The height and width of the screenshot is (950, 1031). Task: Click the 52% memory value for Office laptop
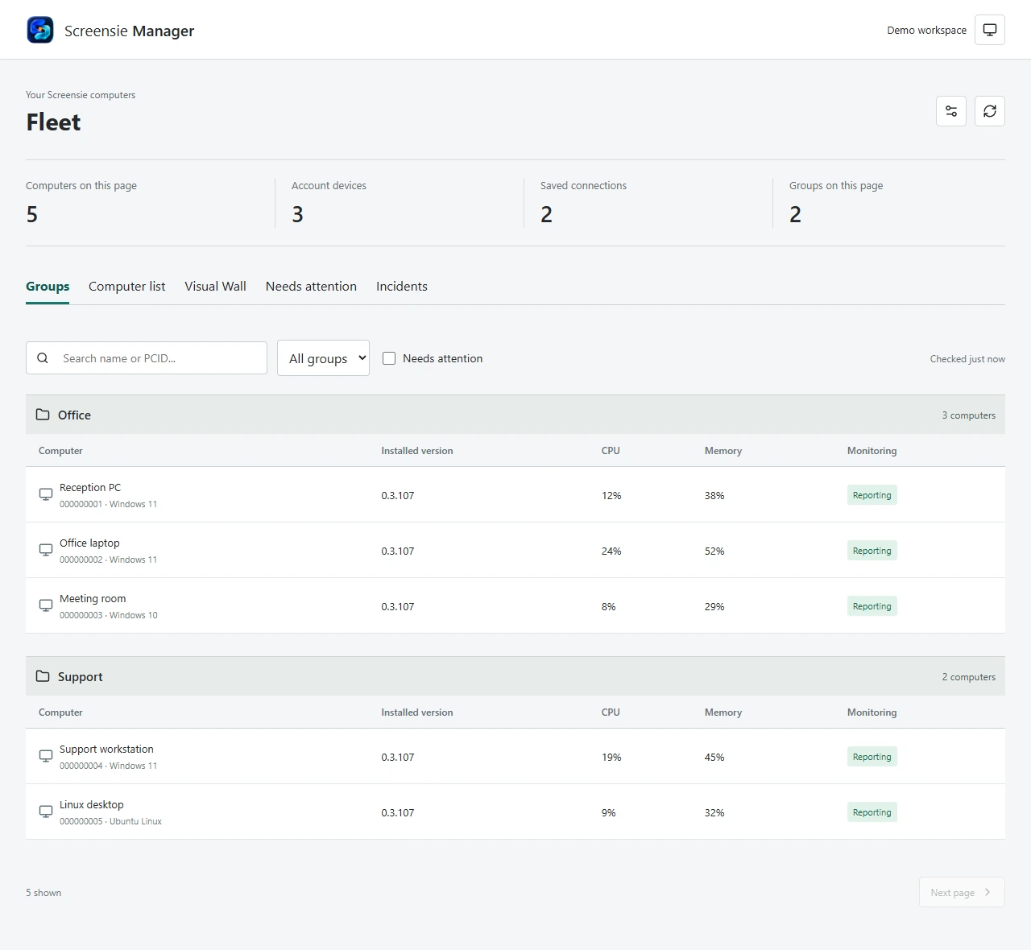pos(714,551)
